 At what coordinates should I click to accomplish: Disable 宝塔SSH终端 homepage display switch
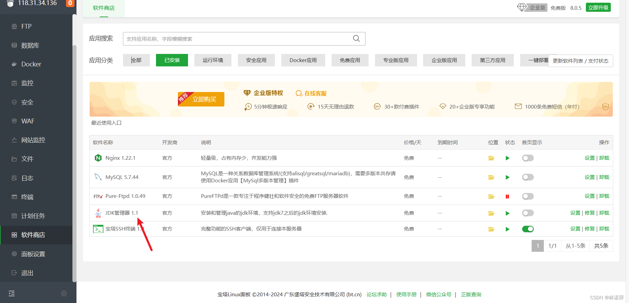click(528, 229)
